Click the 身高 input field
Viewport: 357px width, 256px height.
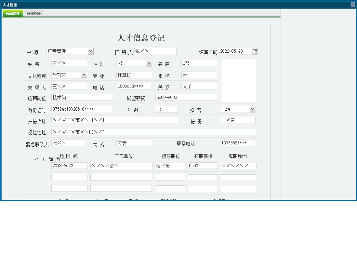pos(199,63)
